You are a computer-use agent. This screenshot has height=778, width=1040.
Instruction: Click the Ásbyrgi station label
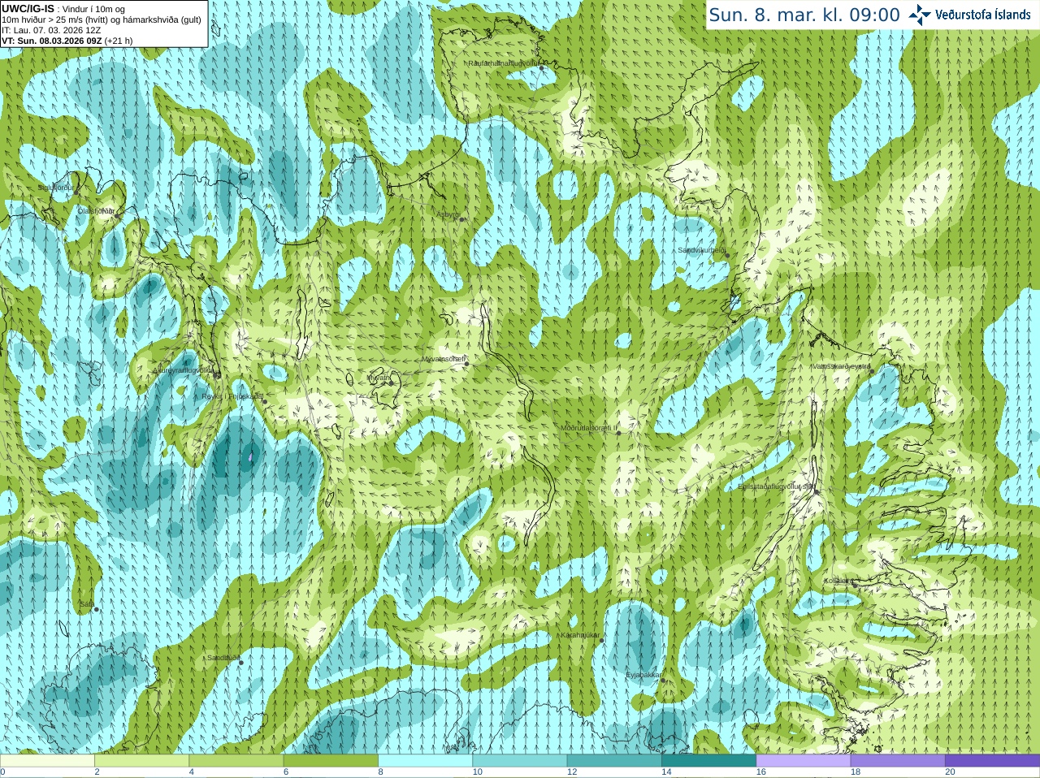point(448,214)
